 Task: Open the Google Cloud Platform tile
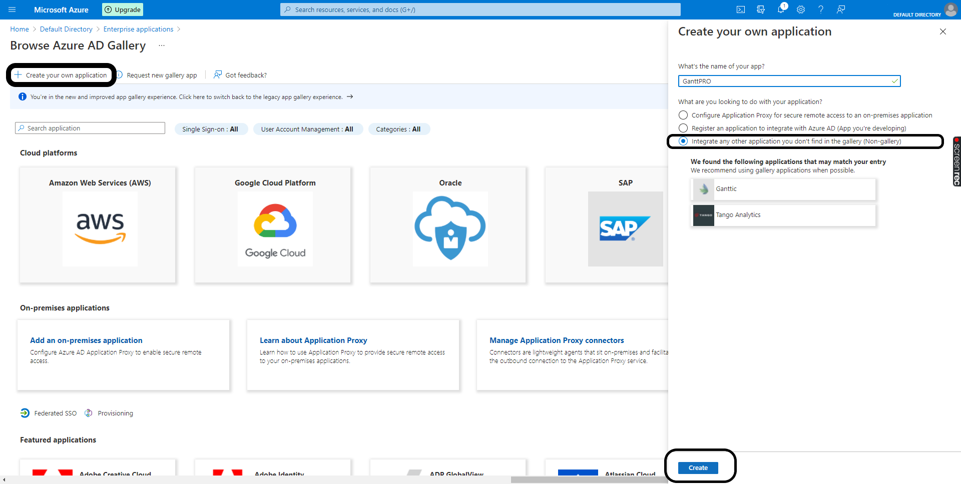273,225
